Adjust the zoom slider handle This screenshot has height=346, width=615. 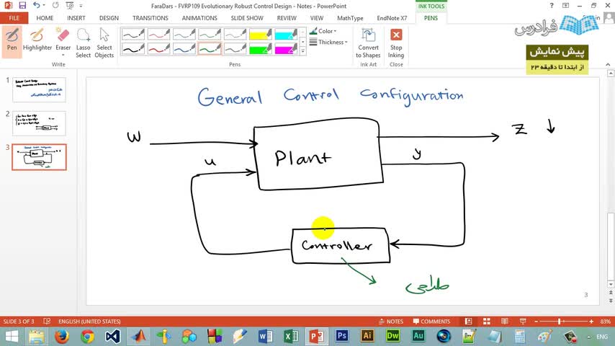(x=560, y=321)
